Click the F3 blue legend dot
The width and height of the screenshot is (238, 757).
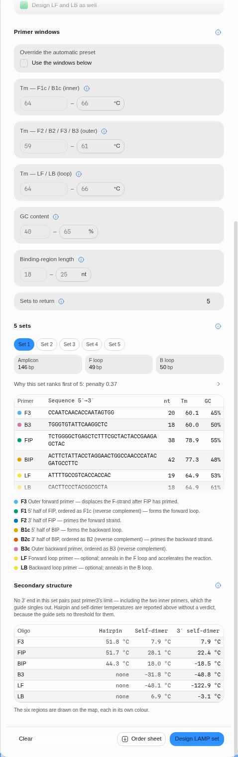pos(16,502)
